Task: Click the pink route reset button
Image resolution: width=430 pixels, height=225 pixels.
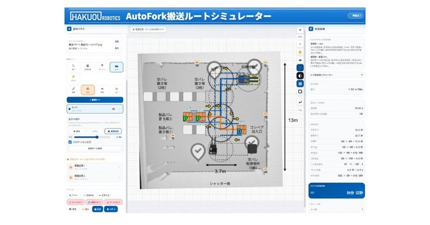Action: click(75, 202)
